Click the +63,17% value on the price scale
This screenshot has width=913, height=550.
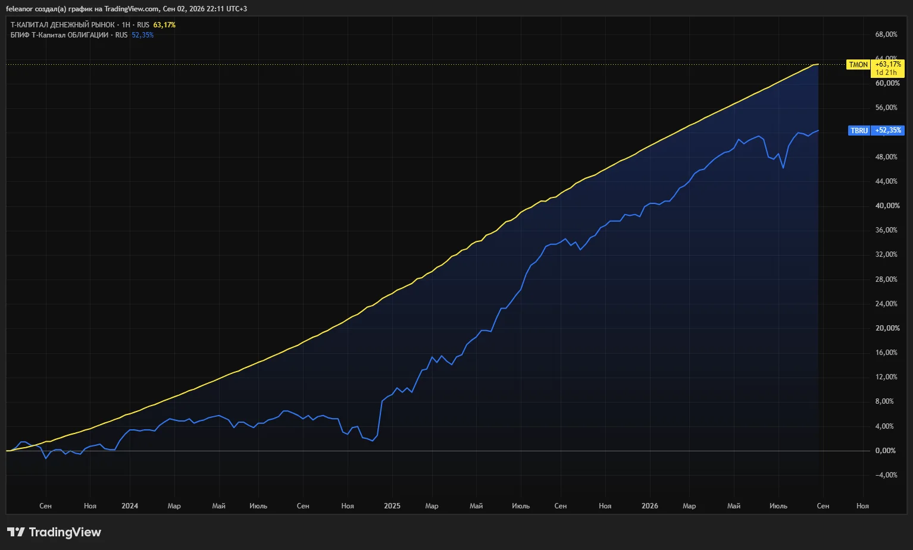tap(888, 64)
